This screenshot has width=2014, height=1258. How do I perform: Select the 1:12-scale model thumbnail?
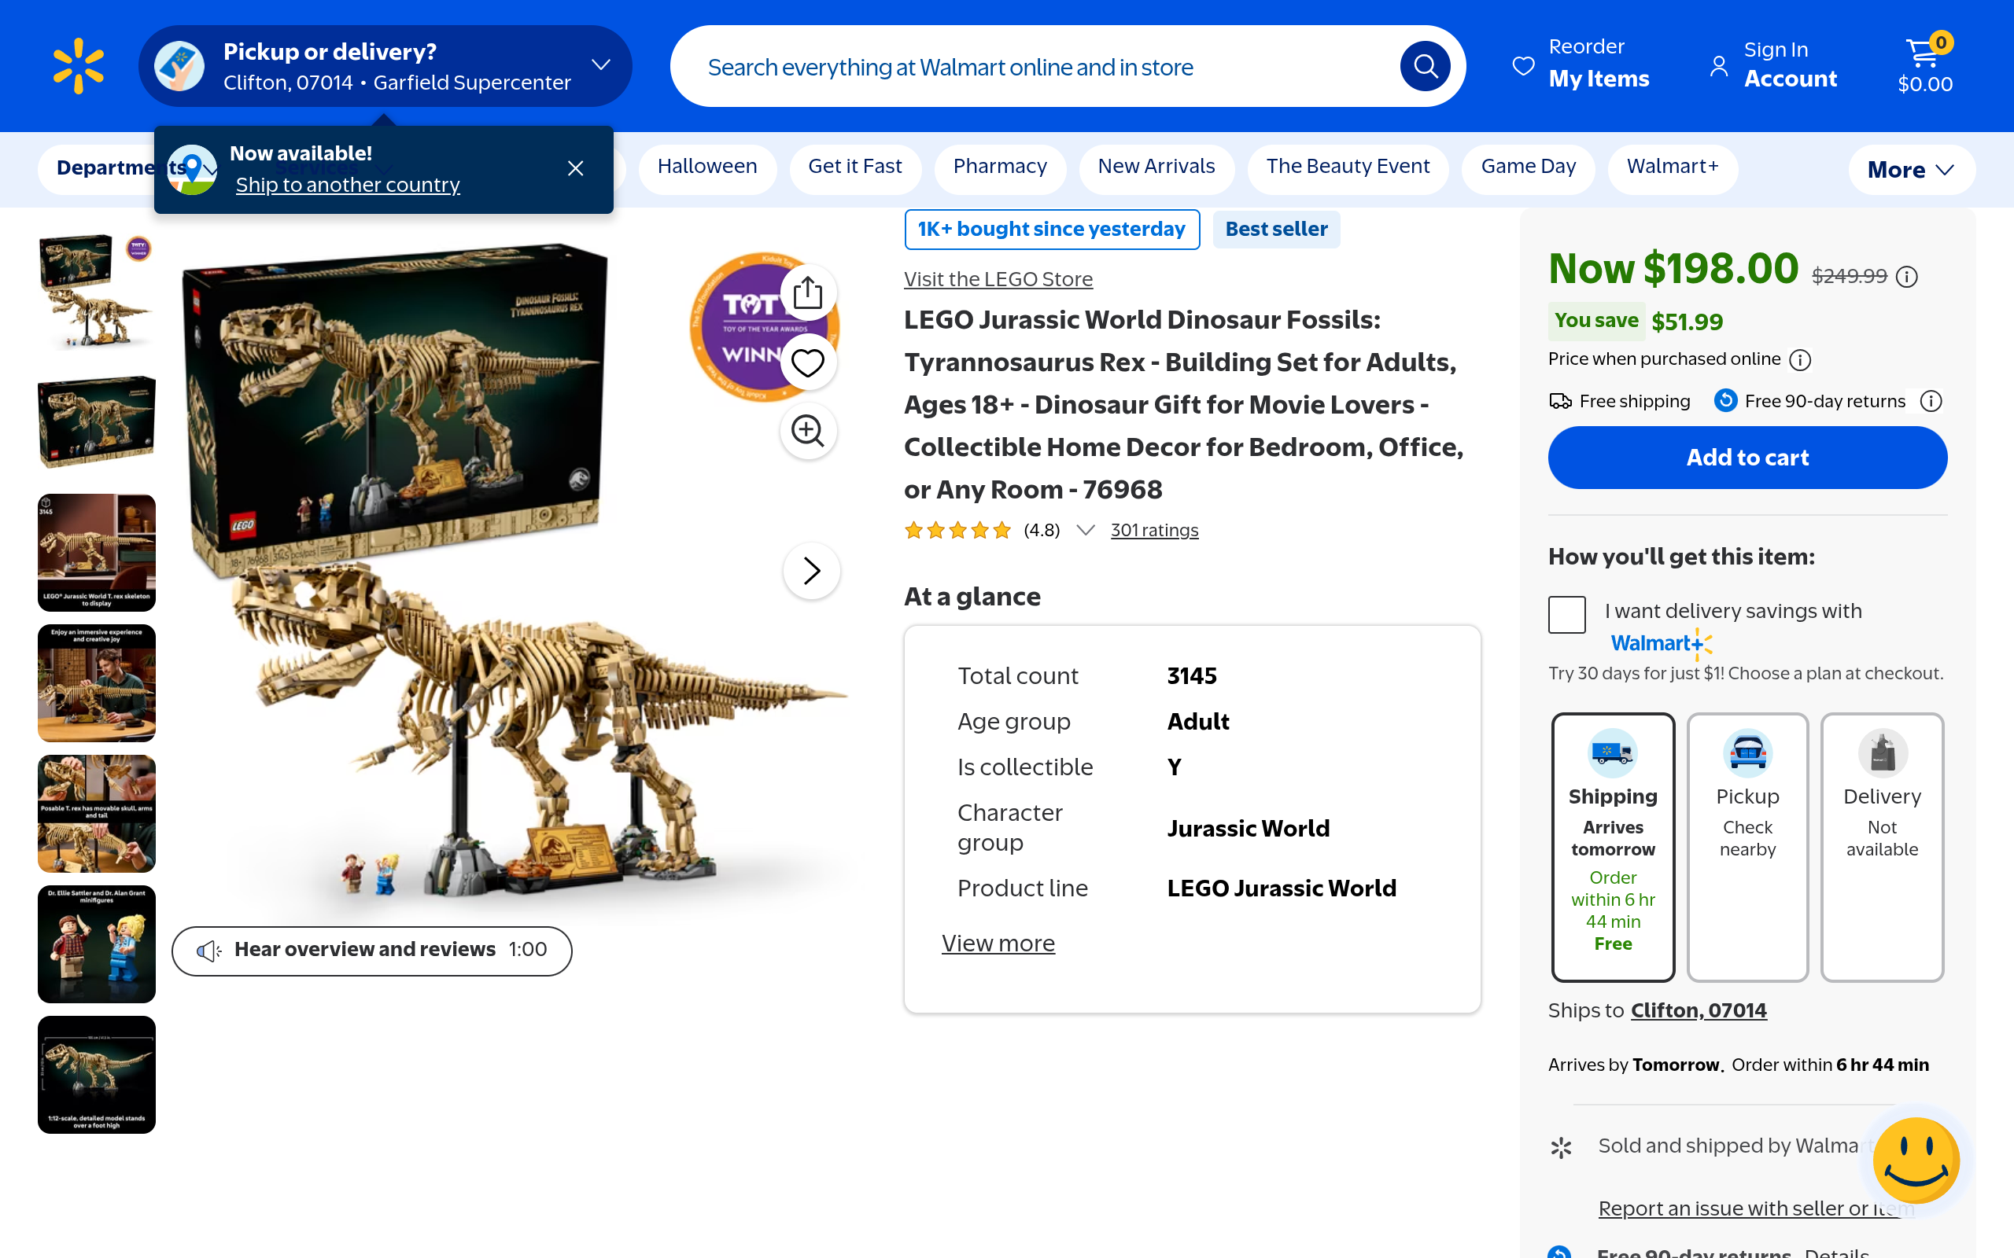click(97, 1075)
